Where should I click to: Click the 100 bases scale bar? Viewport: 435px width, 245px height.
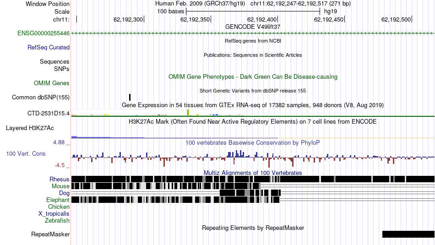(x=253, y=11)
